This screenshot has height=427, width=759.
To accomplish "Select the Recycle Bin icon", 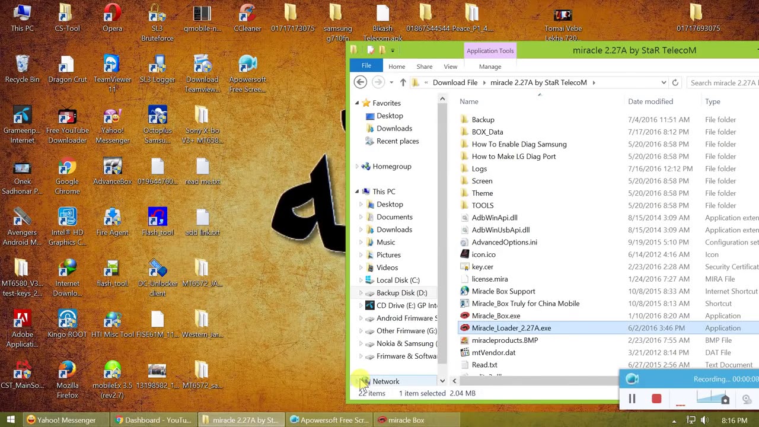I will (x=22, y=69).
